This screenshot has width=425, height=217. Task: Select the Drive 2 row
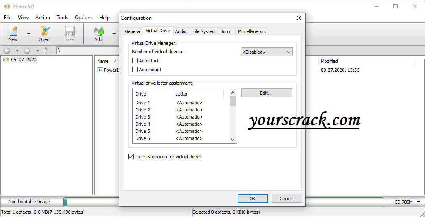(180, 110)
